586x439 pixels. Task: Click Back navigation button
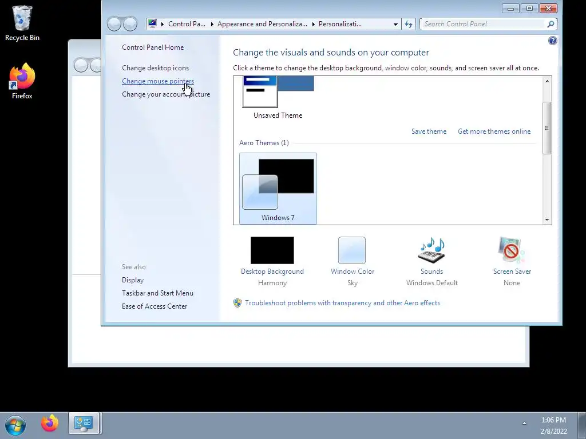click(x=114, y=24)
